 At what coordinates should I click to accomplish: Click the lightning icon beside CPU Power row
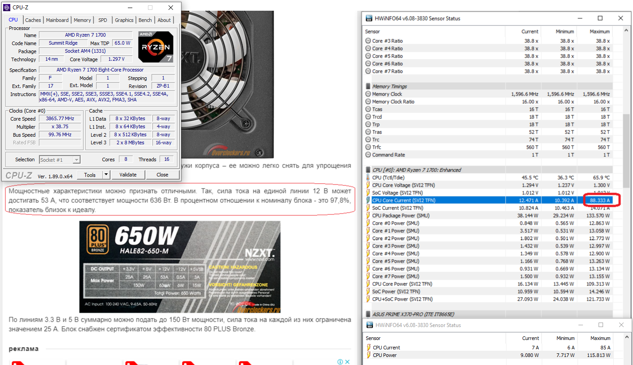coord(369,355)
